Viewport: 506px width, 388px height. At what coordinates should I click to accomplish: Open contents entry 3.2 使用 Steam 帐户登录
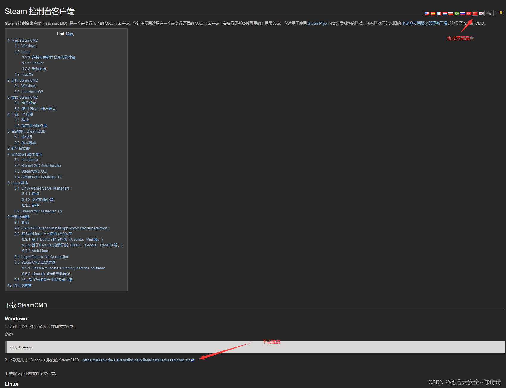pos(35,108)
